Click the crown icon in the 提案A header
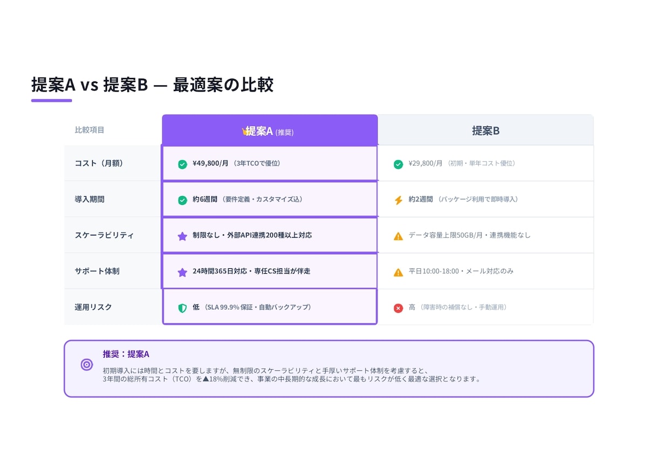Screen dimensions: 658x465 click(244, 131)
